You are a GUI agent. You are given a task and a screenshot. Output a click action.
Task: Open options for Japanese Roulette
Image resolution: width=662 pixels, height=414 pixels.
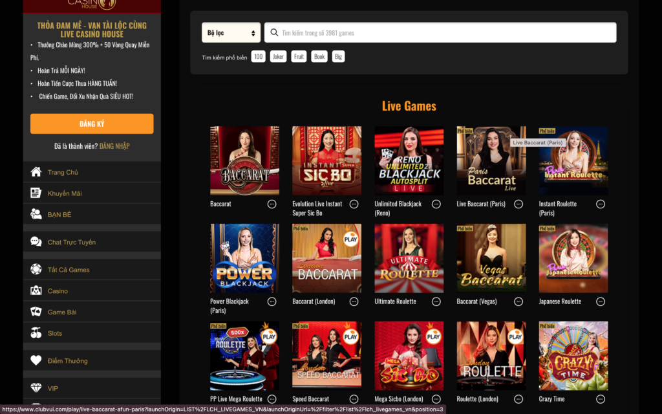[x=601, y=301]
